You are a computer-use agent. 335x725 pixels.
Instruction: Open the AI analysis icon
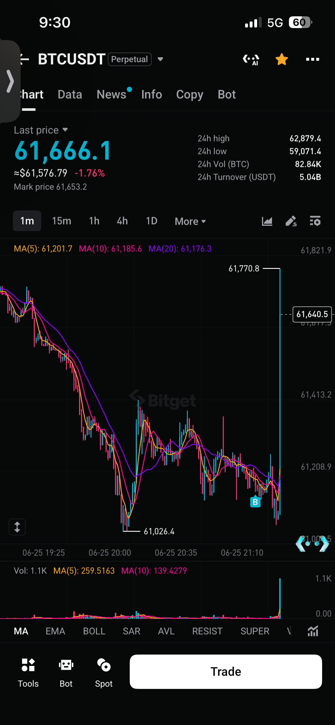tap(251, 59)
